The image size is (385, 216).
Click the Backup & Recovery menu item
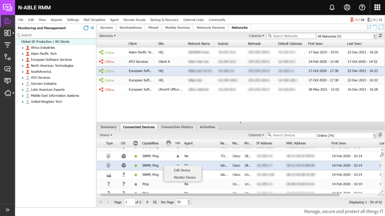click(164, 20)
